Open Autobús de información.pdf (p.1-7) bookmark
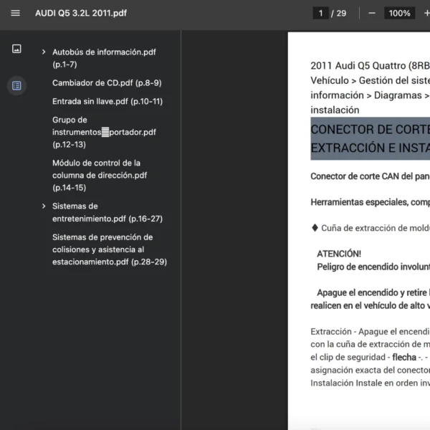The image size is (430, 430). [x=103, y=58]
